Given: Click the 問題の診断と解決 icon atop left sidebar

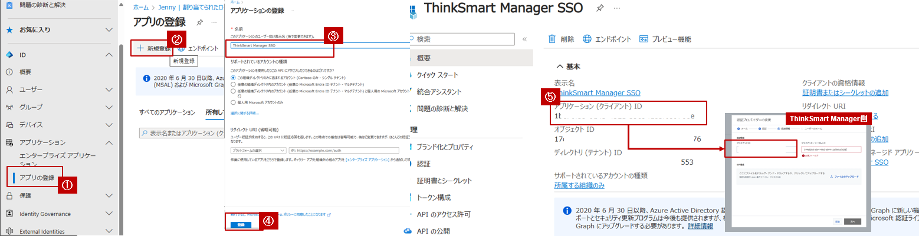Looking at the screenshot, I should [x=9, y=5].
